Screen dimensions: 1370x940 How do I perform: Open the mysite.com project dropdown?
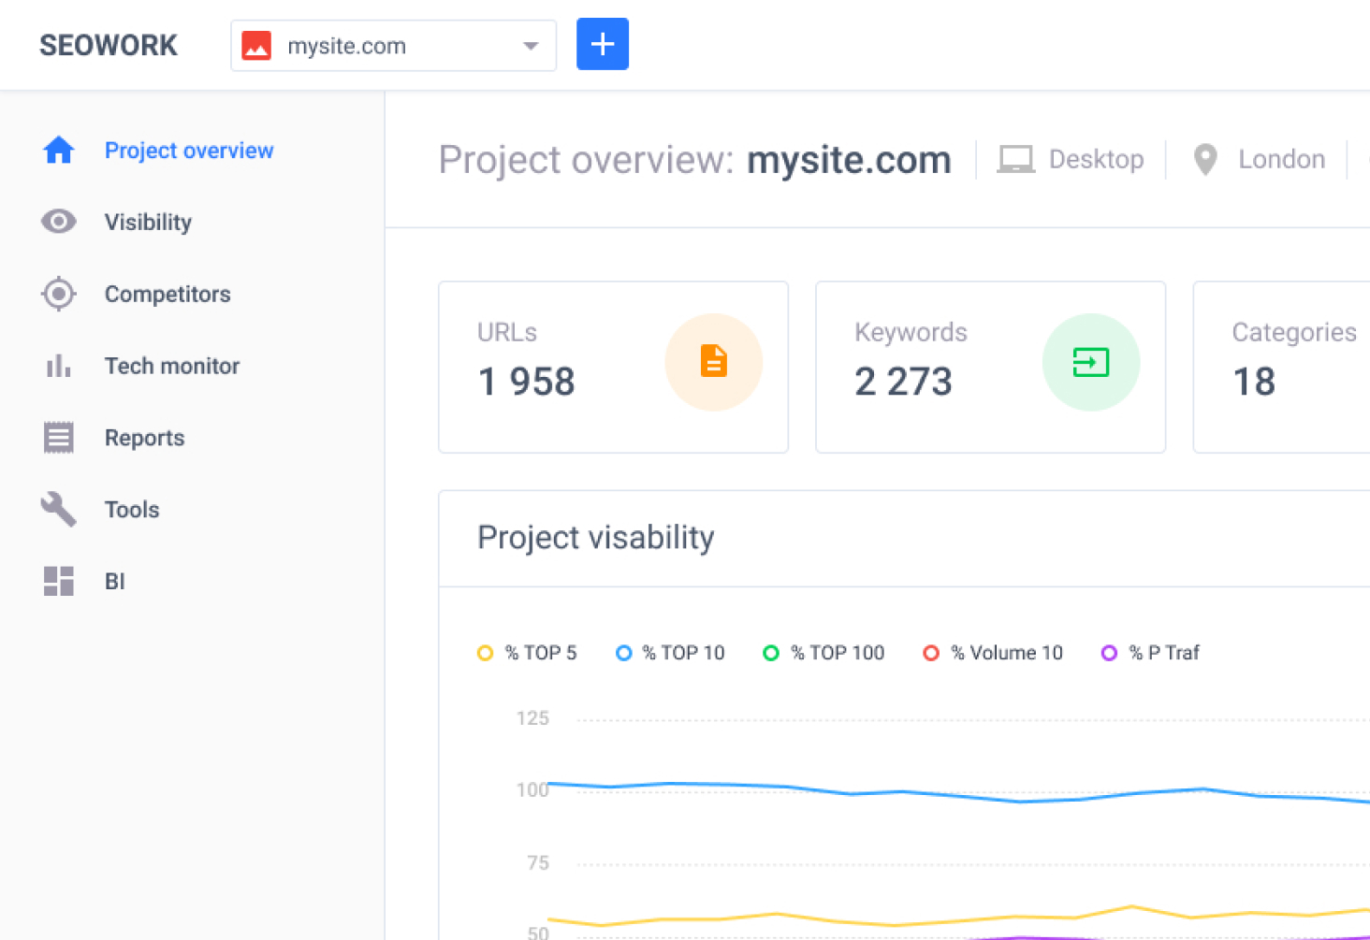393,46
